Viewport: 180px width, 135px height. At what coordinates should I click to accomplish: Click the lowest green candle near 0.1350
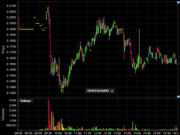(x=61, y=89)
